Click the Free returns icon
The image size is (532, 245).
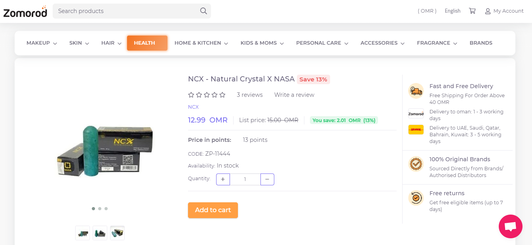[x=416, y=198]
